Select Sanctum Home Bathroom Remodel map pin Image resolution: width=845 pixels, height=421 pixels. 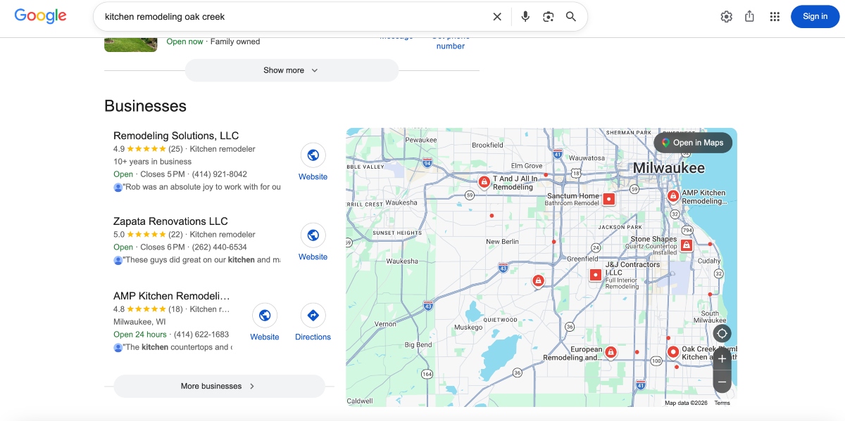click(609, 200)
